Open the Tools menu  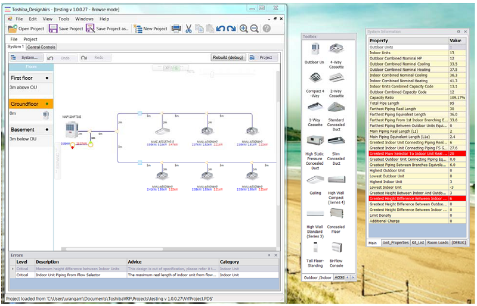click(64, 19)
